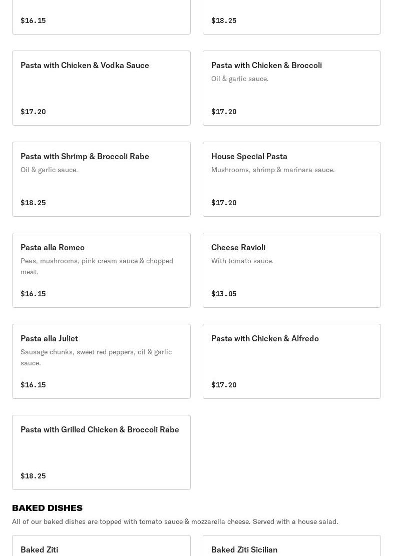Choose Pasta with Shrimp & Broccoli Rabe

point(101,179)
